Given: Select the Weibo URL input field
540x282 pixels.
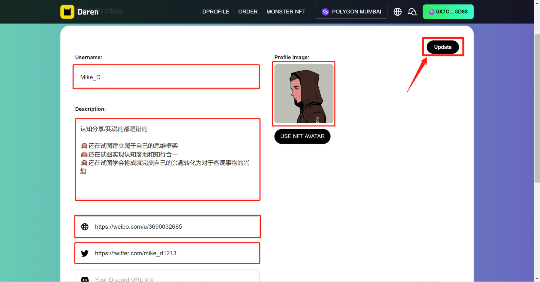Looking at the screenshot, I should [175, 227].
